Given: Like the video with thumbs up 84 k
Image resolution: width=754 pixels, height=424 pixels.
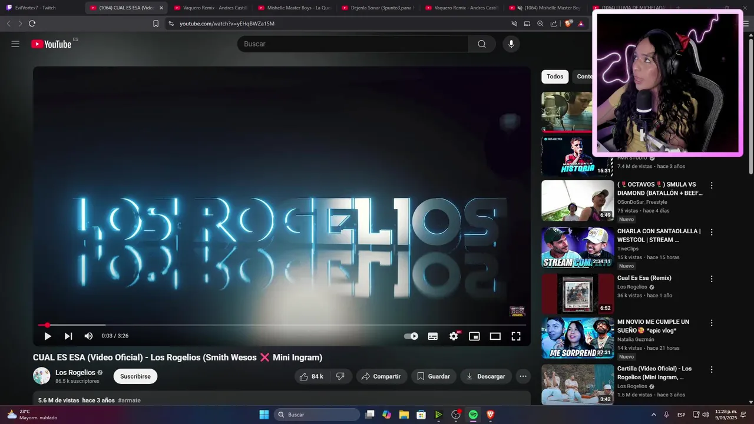Looking at the screenshot, I should [x=311, y=376].
